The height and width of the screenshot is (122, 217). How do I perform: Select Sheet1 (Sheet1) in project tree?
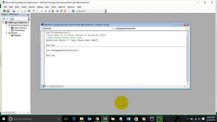[x=20, y=28]
